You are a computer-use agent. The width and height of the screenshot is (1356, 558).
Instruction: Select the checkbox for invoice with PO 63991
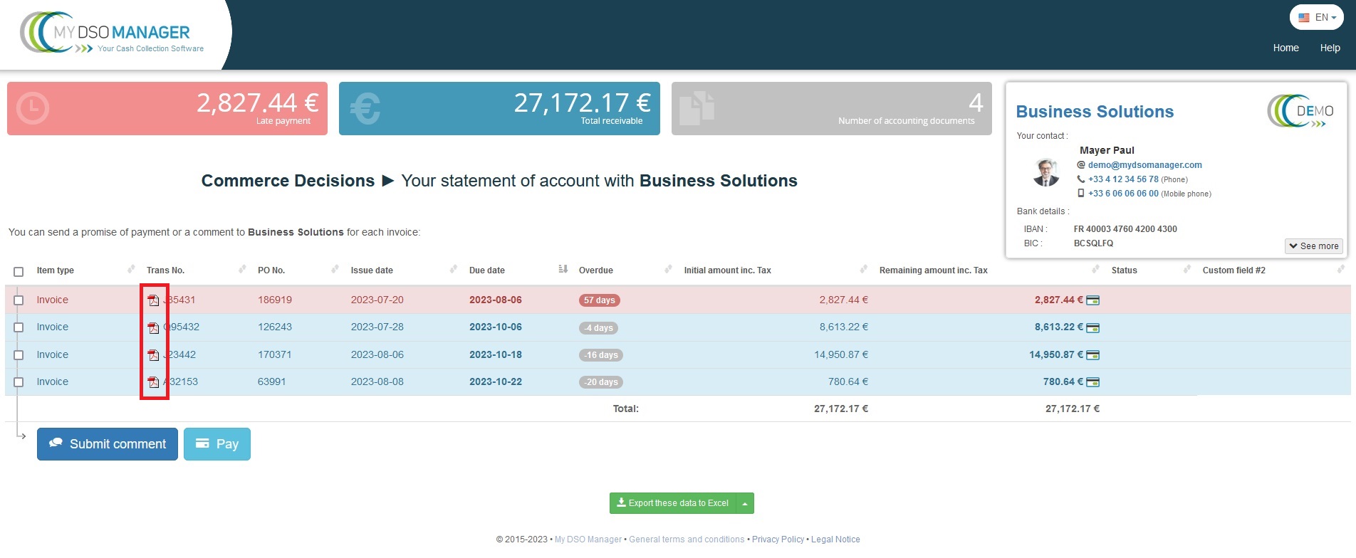click(19, 382)
